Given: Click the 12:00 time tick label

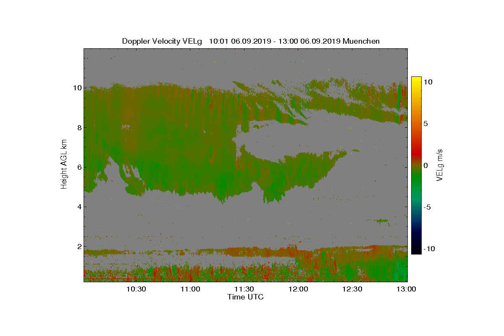Looking at the screenshot, I should [x=299, y=289].
